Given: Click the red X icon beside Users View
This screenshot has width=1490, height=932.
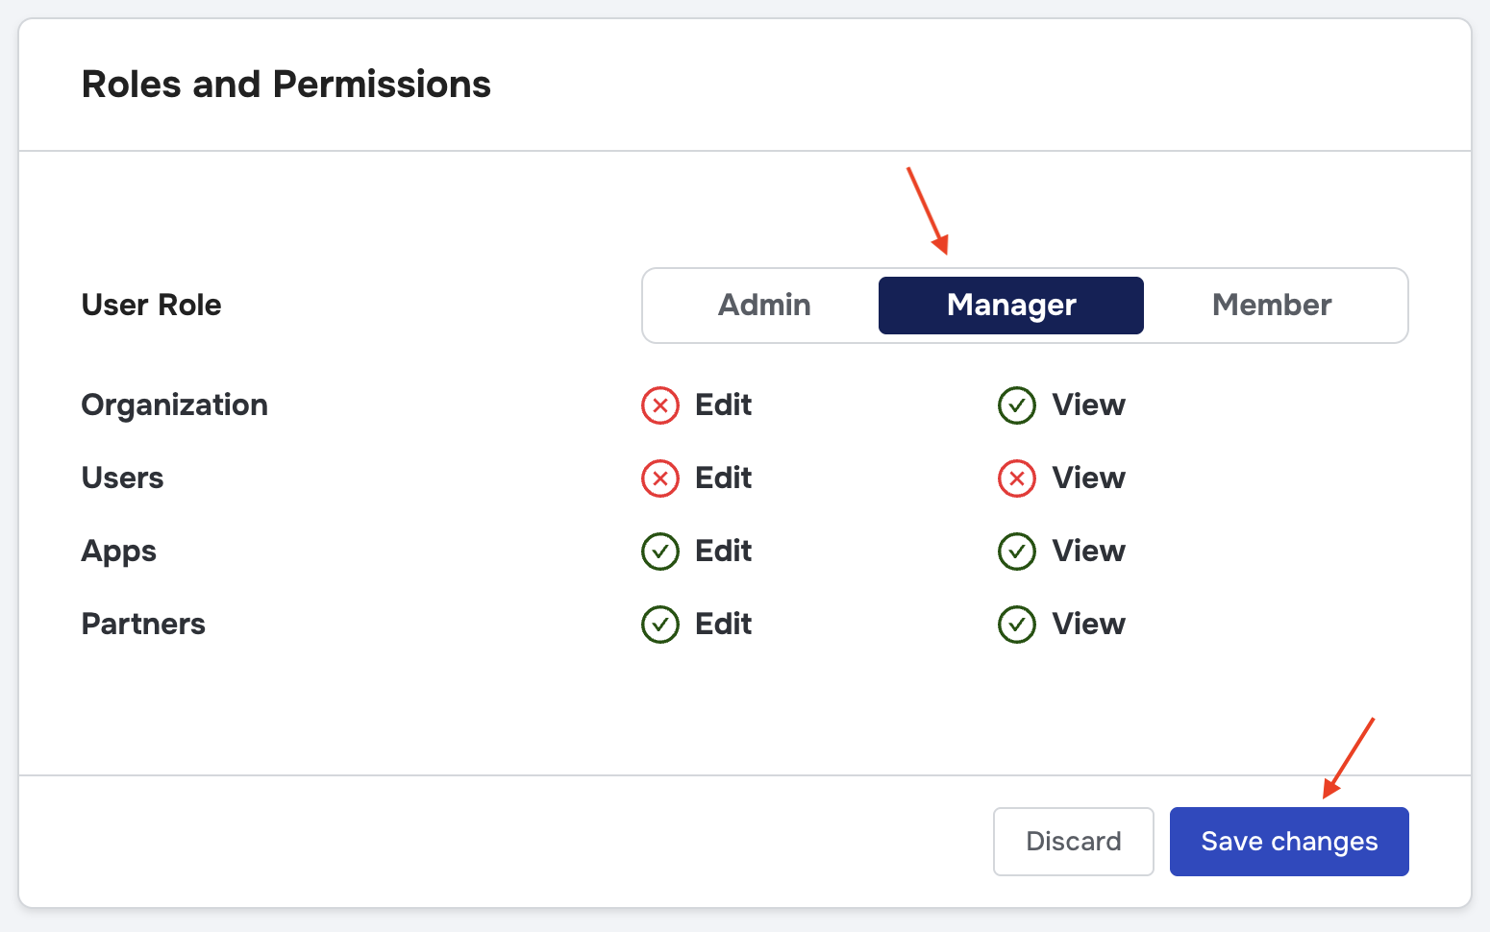Looking at the screenshot, I should coord(1017,478).
